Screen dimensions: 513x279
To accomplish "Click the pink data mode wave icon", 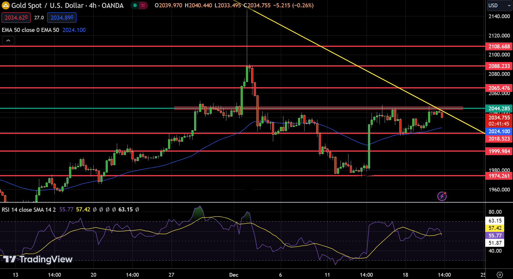I will (143, 5).
